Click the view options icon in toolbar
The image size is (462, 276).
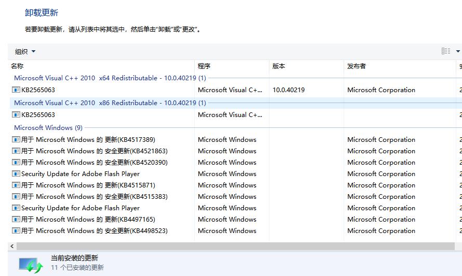[x=446, y=51]
